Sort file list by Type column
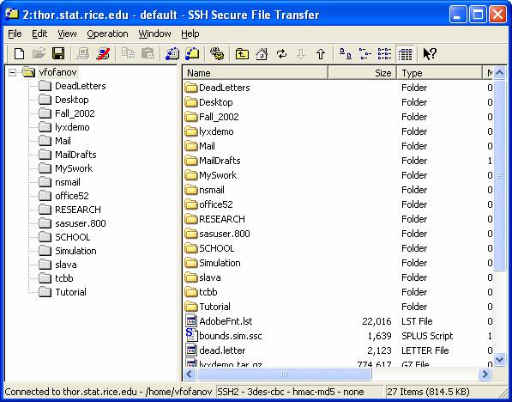The image size is (512, 402). point(439,73)
